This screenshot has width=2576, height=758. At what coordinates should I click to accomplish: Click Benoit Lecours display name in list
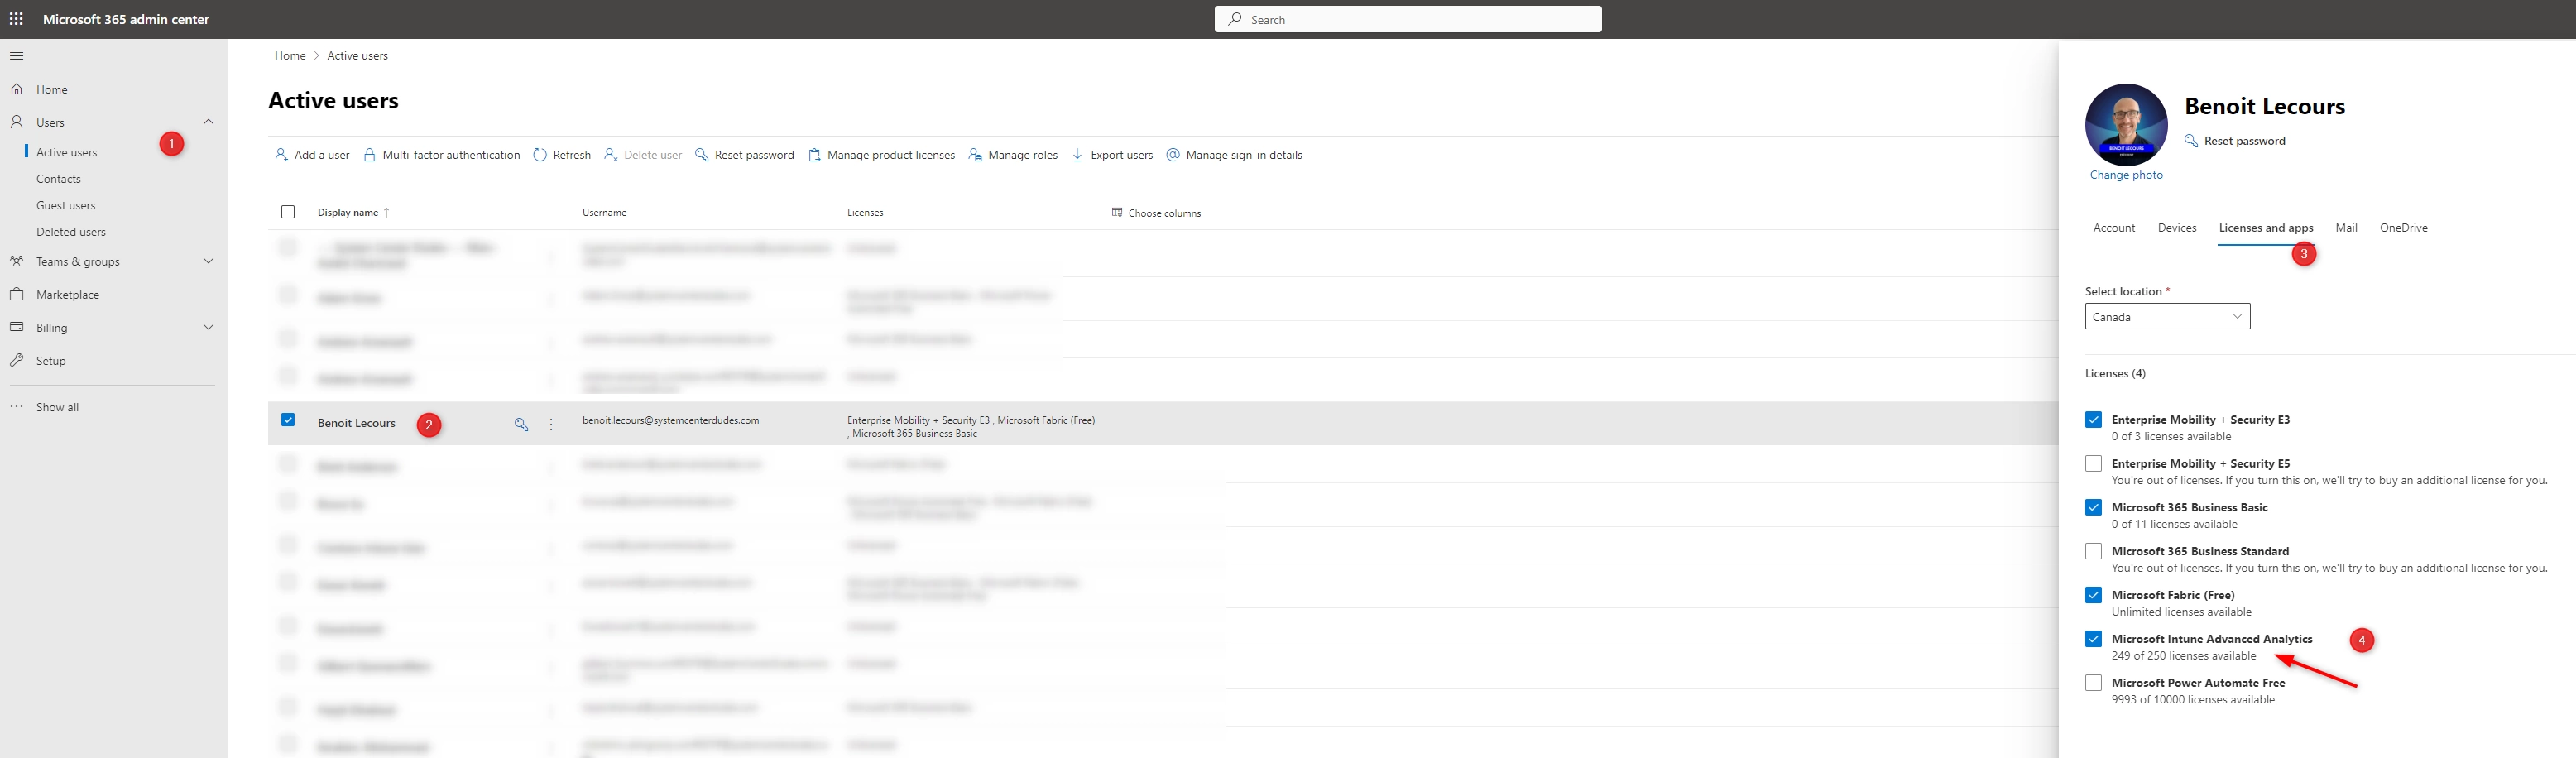pyautogui.click(x=356, y=423)
